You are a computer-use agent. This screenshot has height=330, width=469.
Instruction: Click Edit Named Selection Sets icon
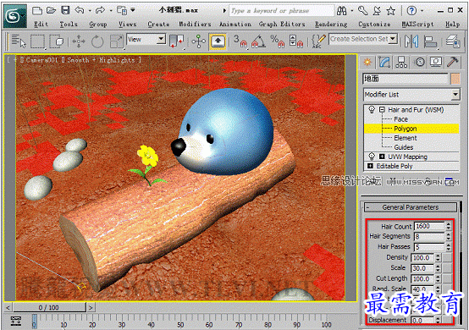point(318,41)
